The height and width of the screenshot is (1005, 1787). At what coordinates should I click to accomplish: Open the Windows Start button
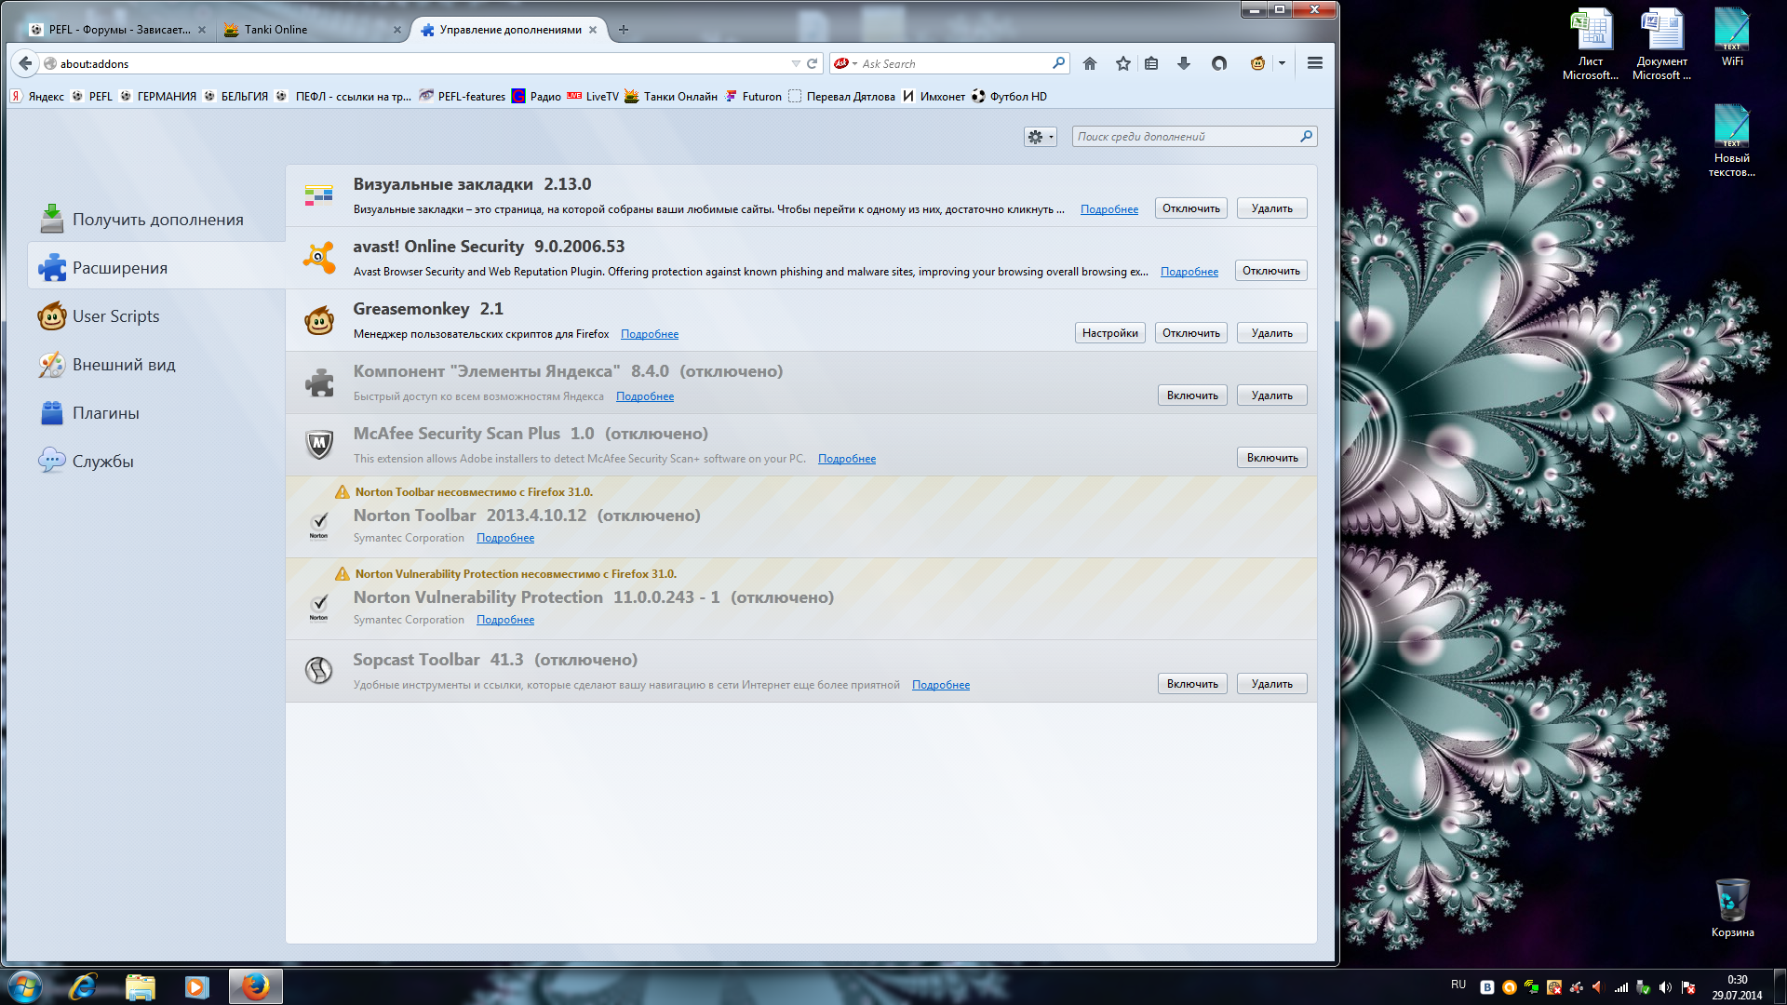coord(24,986)
